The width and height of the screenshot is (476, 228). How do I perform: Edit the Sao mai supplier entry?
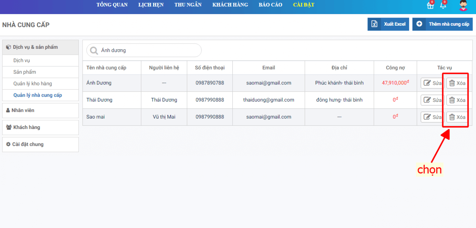[x=432, y=117]
